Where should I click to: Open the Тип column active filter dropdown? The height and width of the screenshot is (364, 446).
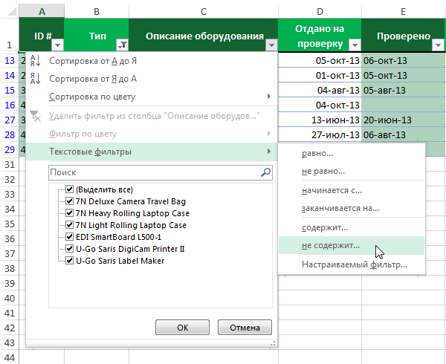pos(123,45)
